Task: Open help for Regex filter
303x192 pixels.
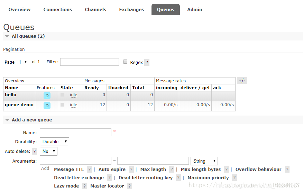Action: point(147,63)
